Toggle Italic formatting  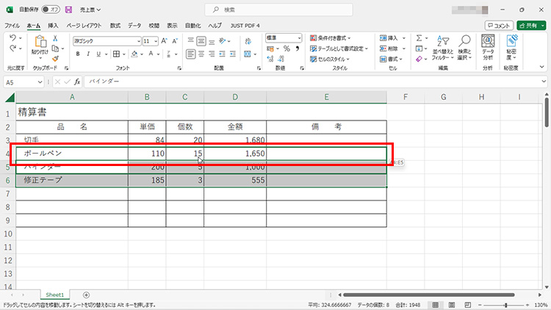(x=87, y=54)
